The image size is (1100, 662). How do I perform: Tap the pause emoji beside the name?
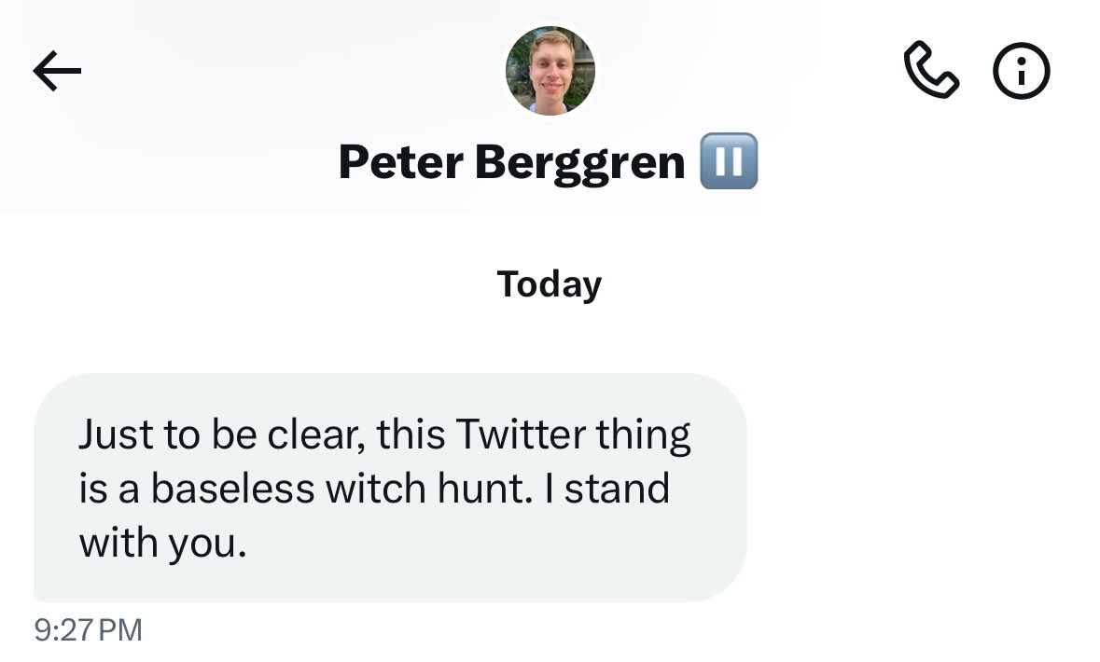[729, 161]
